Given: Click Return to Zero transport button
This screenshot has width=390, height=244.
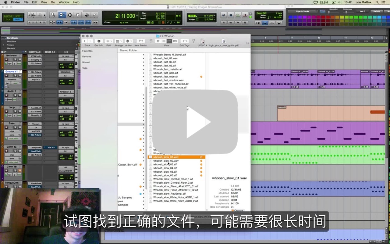Looking at the screenshot, I should click(x=224, y=23).
